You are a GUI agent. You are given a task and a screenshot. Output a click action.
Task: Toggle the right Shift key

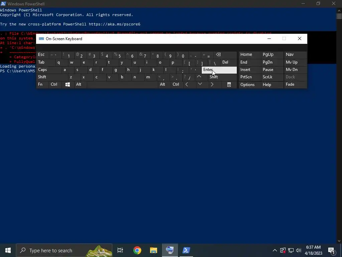[x=222, y=77]
